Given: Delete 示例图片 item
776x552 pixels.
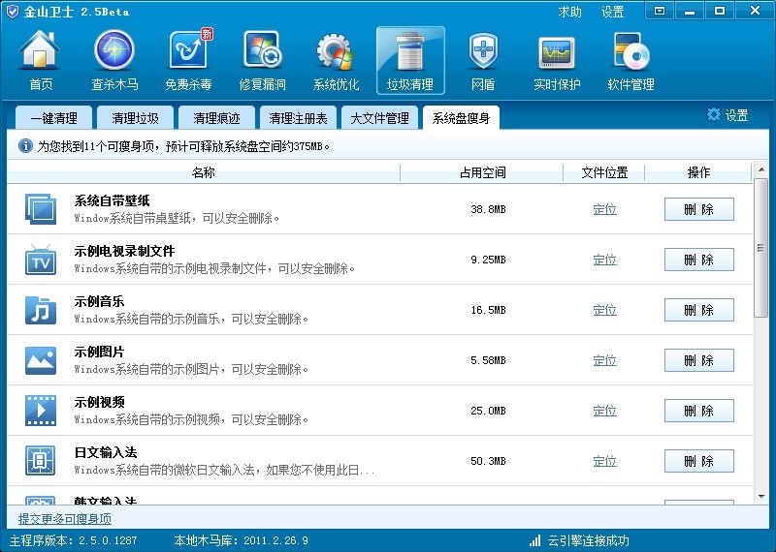Looking at the screenshot, I should pos(698,360).
